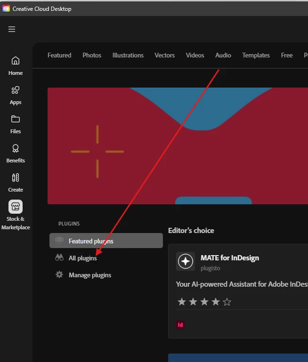Open the Files section in sidebar
The image size is (308, 362).
(16, 125)
